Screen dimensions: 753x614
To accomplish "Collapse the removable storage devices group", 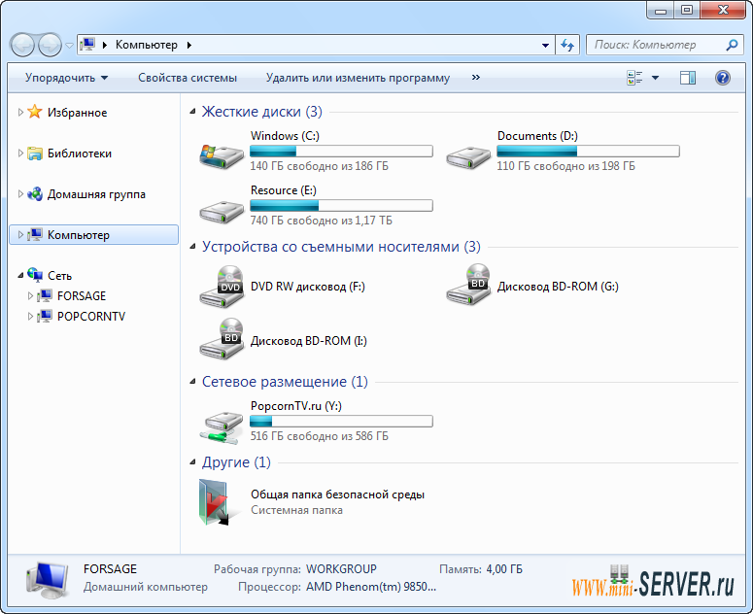I will click(x=192, y=247).
